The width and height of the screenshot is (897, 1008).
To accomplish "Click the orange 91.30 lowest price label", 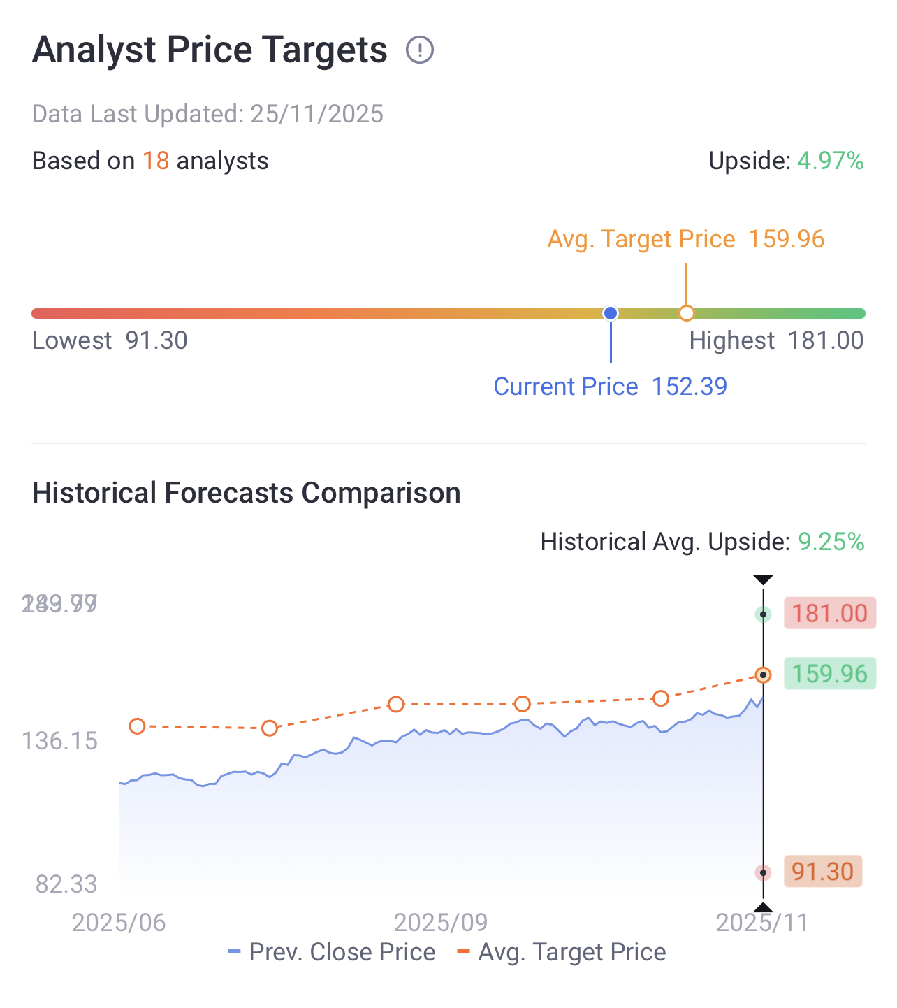I will click(x=822, y=872).
